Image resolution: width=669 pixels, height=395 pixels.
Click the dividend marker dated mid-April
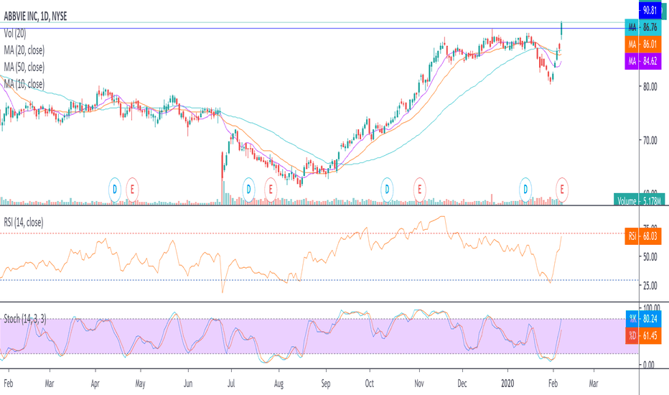click(114, 189)
